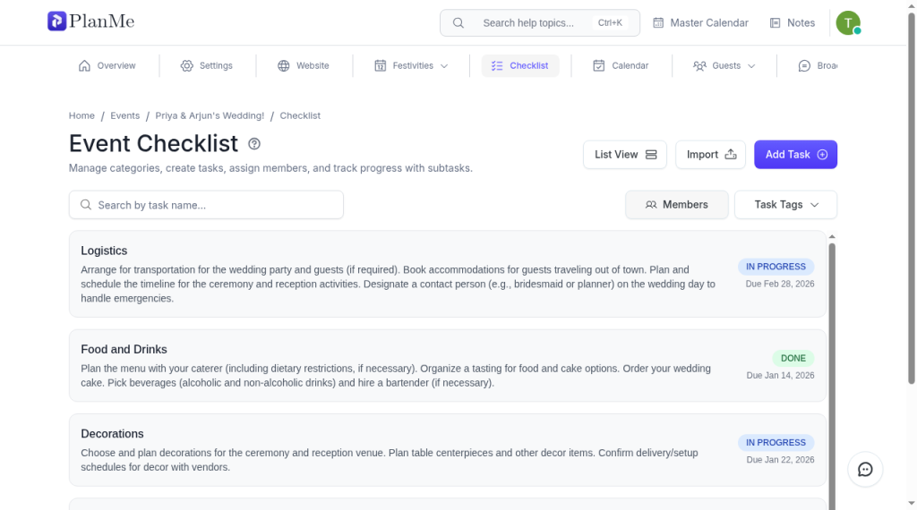Click the Guests people icon
917x510 pixels.
tap(699, 65)
